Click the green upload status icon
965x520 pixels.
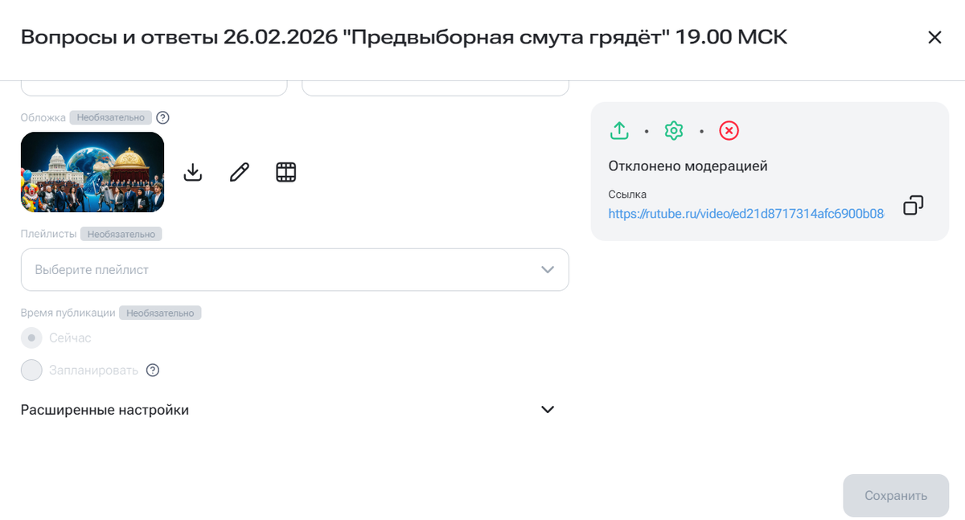(x=619, y=130)
